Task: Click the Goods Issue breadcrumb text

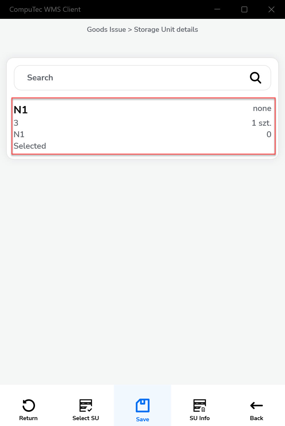Action: click(106, 29)
